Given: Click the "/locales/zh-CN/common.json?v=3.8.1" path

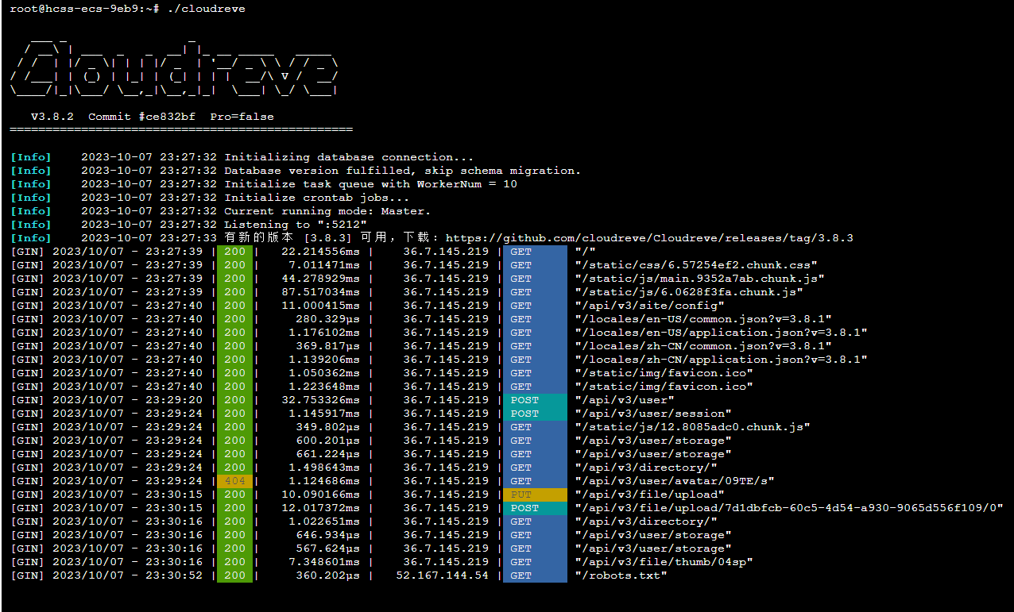Looking at the screenshot, I should coord(703,346).
